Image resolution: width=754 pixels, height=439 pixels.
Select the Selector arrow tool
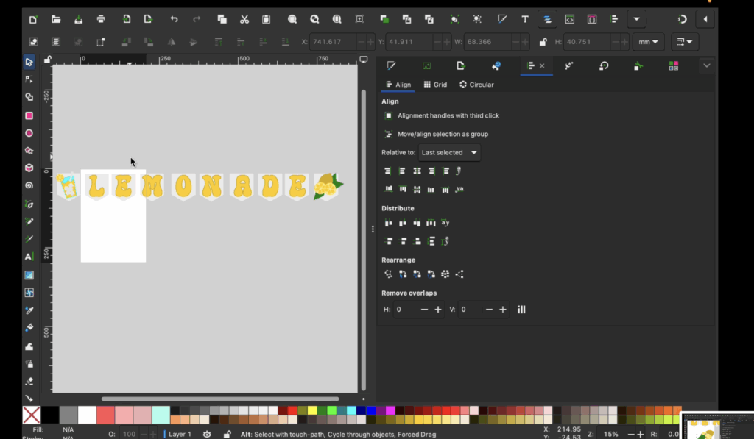pos(29,62)
